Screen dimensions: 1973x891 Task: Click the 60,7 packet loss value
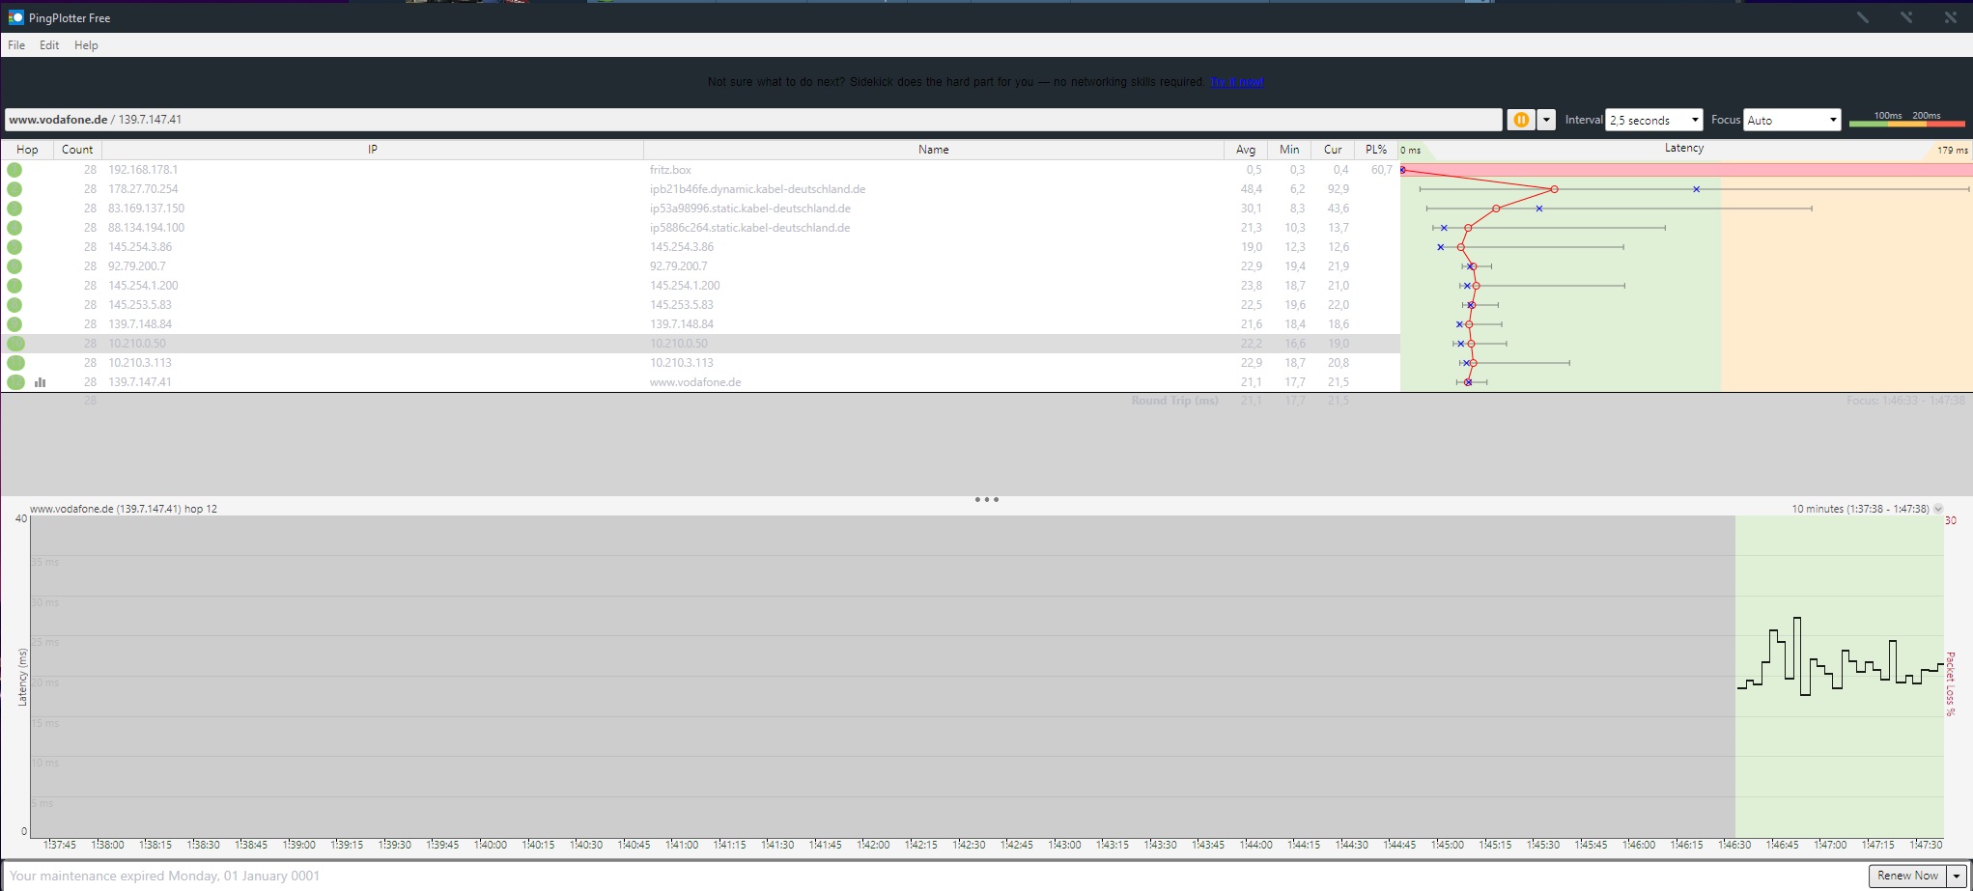tap(1381, 170)
